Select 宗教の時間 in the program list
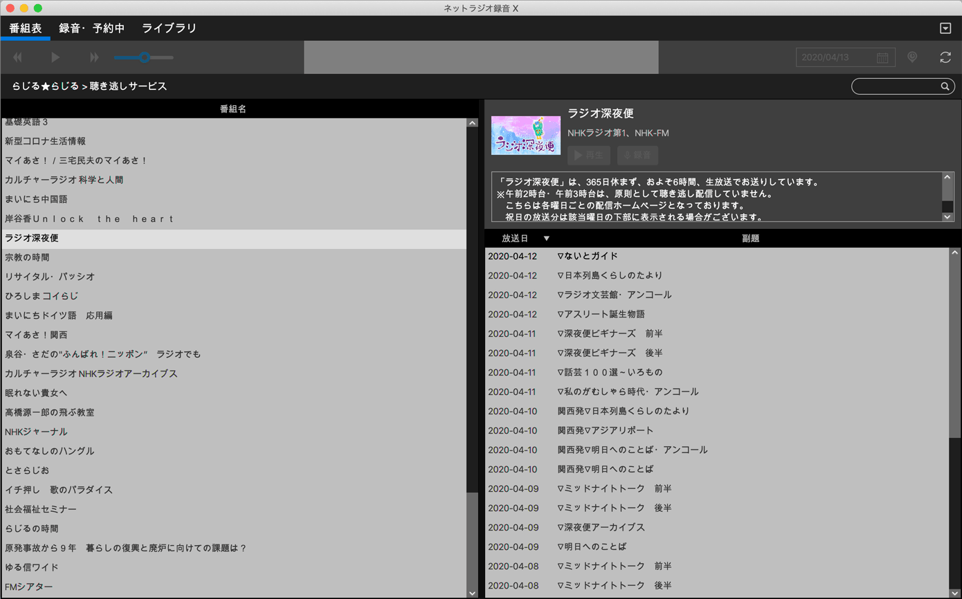962x599 pixels. coord(27,257)
